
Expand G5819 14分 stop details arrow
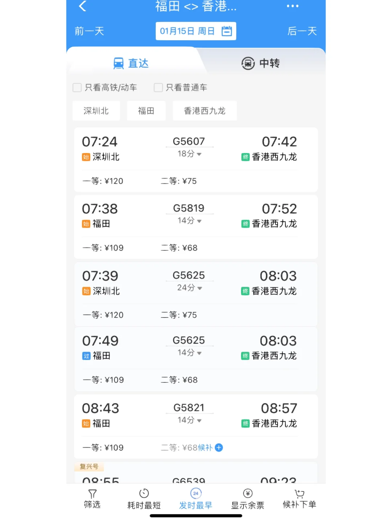[x=199, y=221]
